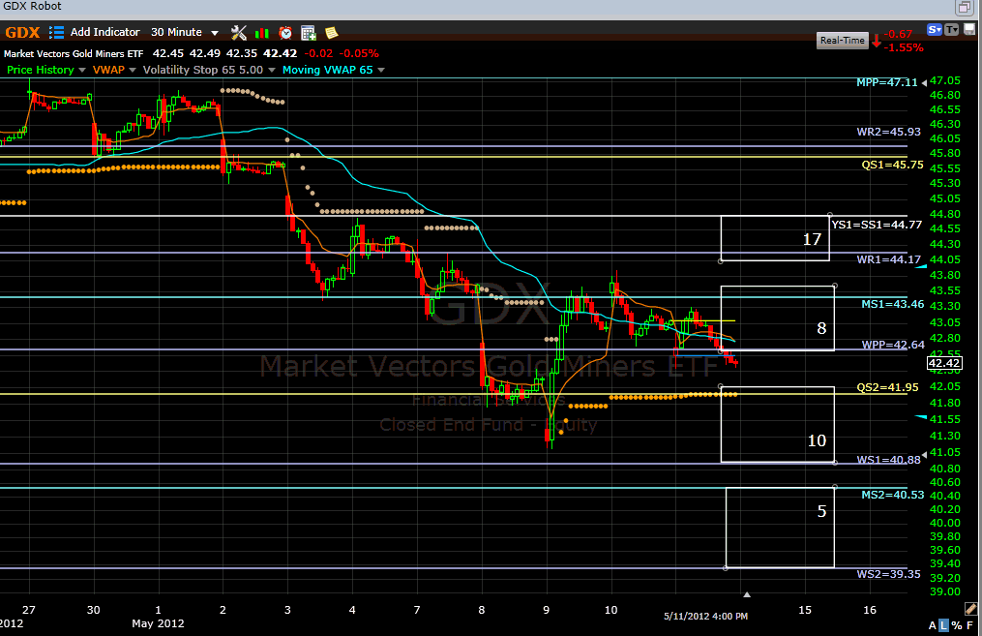Click the QS1=45.75 level label
Image resolution: width=982 pixels, height=636 pixels.
click(x=892, y=165)
